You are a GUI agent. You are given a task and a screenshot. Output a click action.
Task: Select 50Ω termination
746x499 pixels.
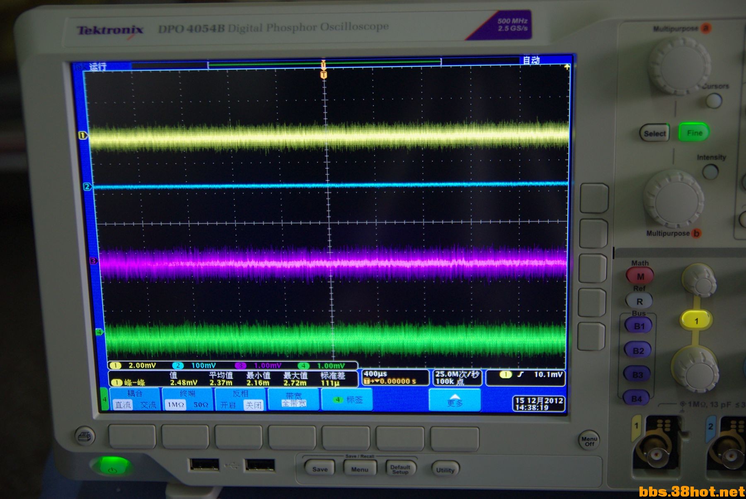201,405
